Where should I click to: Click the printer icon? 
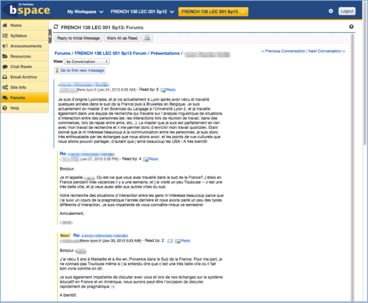pos(147,39)
